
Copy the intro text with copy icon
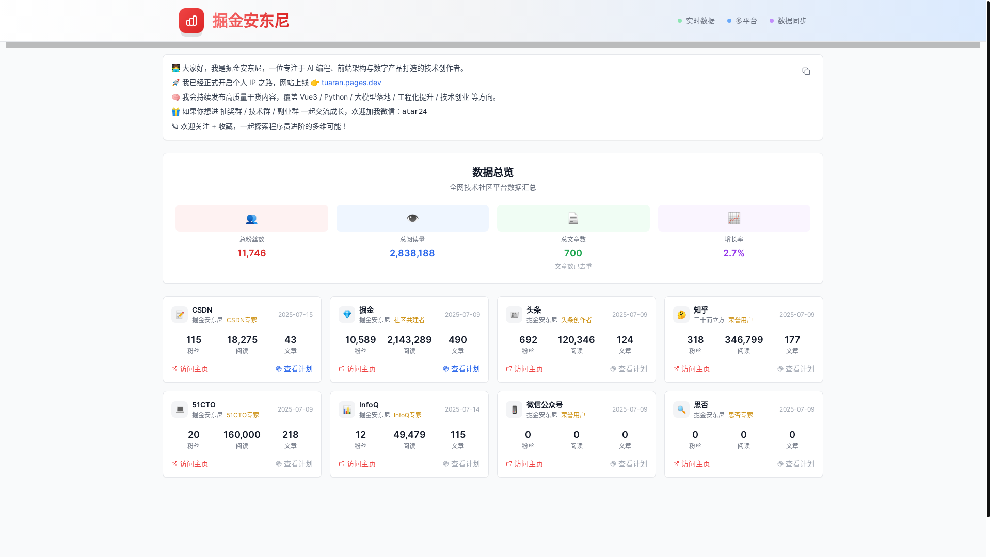pyautogui.click(x=806, y=71)
